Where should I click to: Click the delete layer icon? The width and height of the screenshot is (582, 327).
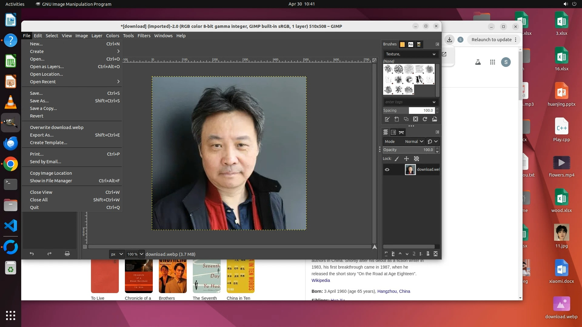436,254
